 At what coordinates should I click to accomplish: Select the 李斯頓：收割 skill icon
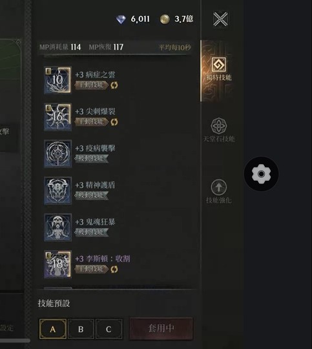pyautogui.click(x=57, y=264)
